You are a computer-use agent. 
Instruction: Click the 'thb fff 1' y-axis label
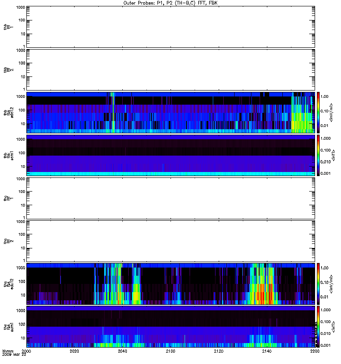[x=9, y=27]
